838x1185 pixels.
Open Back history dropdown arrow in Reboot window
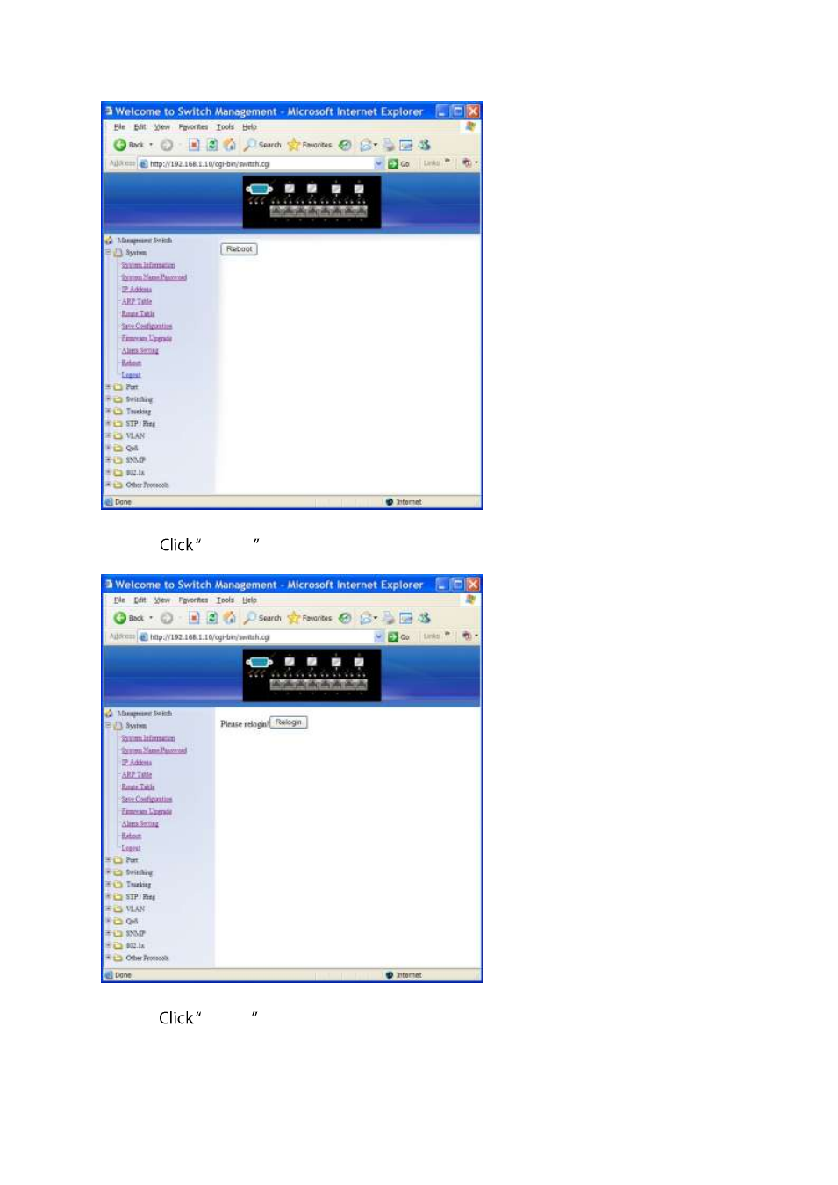point(151,145)
